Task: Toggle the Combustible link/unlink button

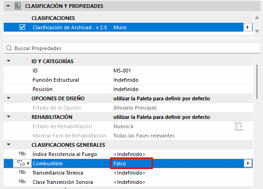Action: tap(22, 163)
